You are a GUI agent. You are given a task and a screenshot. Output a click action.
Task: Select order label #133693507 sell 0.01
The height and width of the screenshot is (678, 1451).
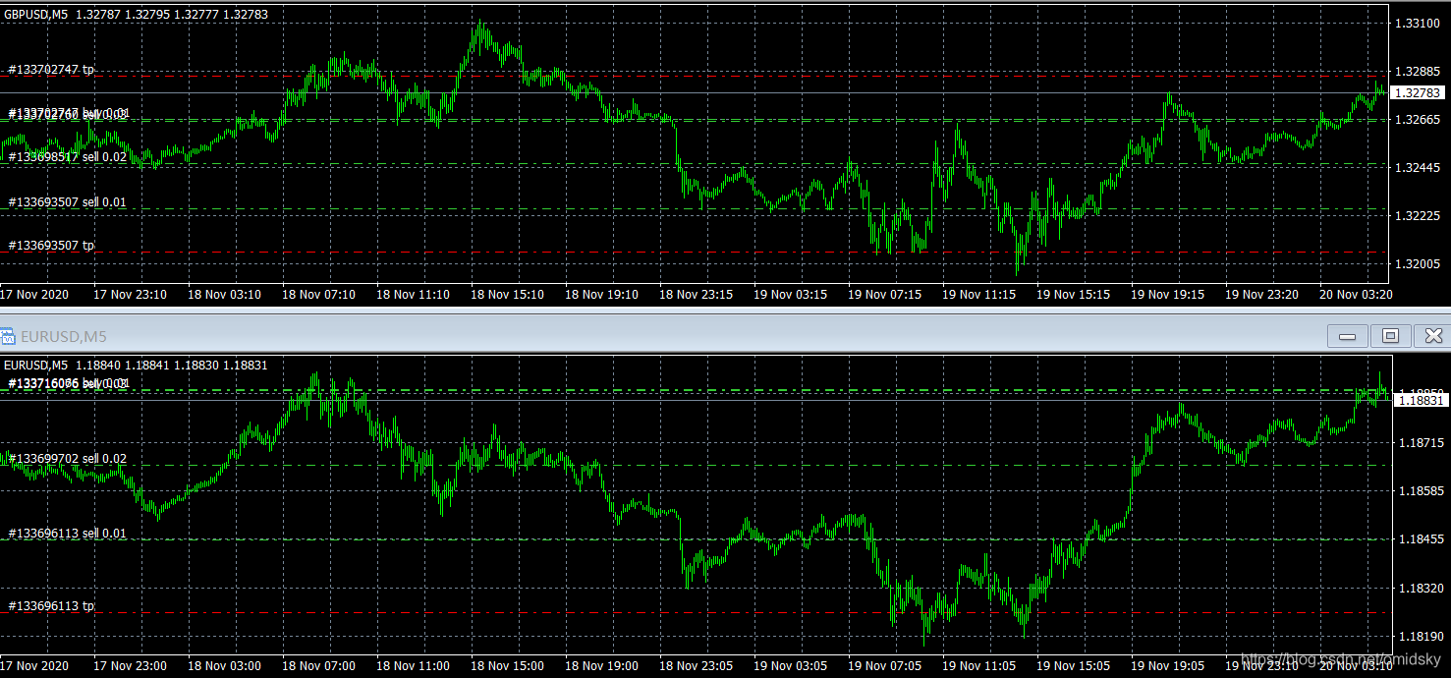click(x=68, y=202)
